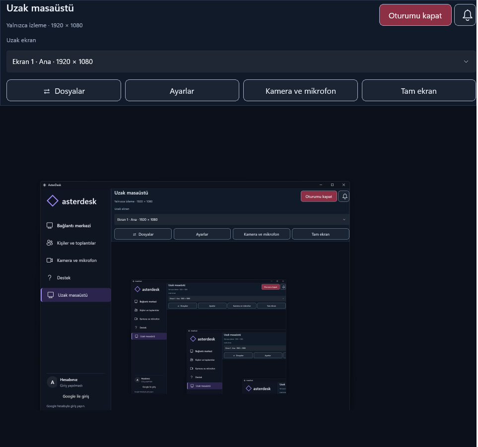Click Dosyalar inside the largest mirrored window
Image resolution: width=478 pixels, height=447 pixels.
tap(143, 234)
